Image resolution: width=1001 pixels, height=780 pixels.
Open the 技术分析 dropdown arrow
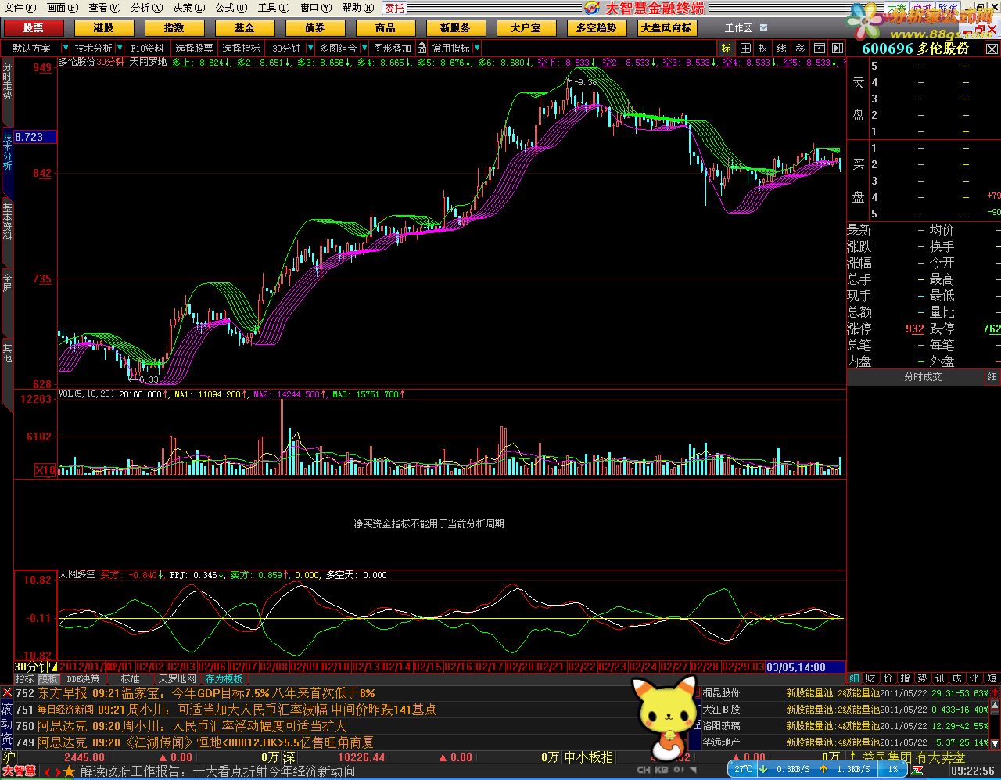(120, 48)
